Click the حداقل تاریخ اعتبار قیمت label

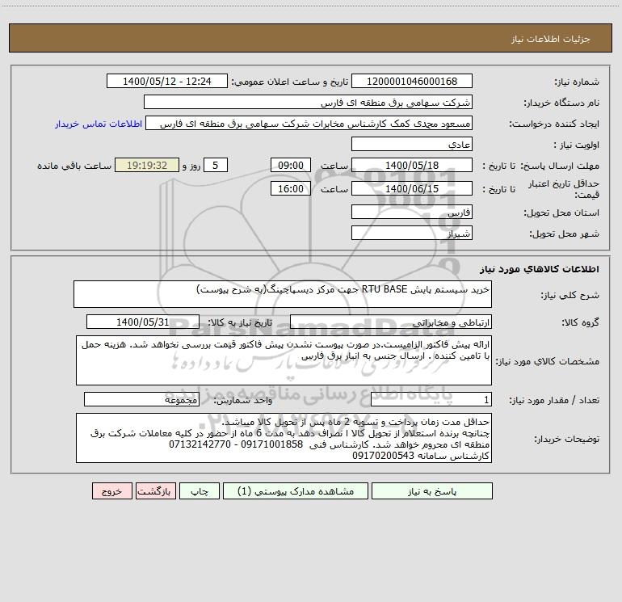pos(564,189)
